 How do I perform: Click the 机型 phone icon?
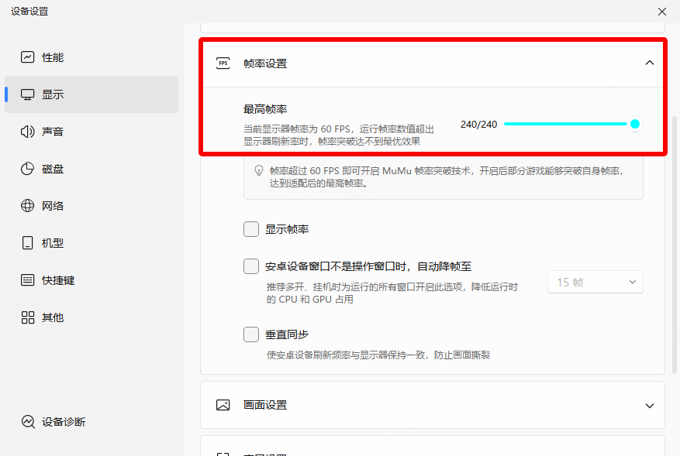[x=28, y=243]
